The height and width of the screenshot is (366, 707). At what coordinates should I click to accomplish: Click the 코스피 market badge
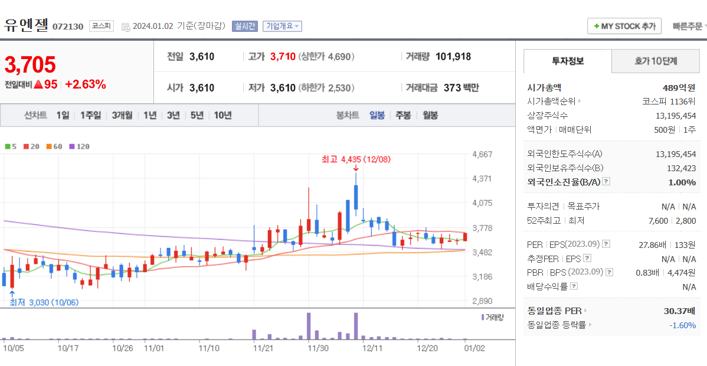pos(102,26)
